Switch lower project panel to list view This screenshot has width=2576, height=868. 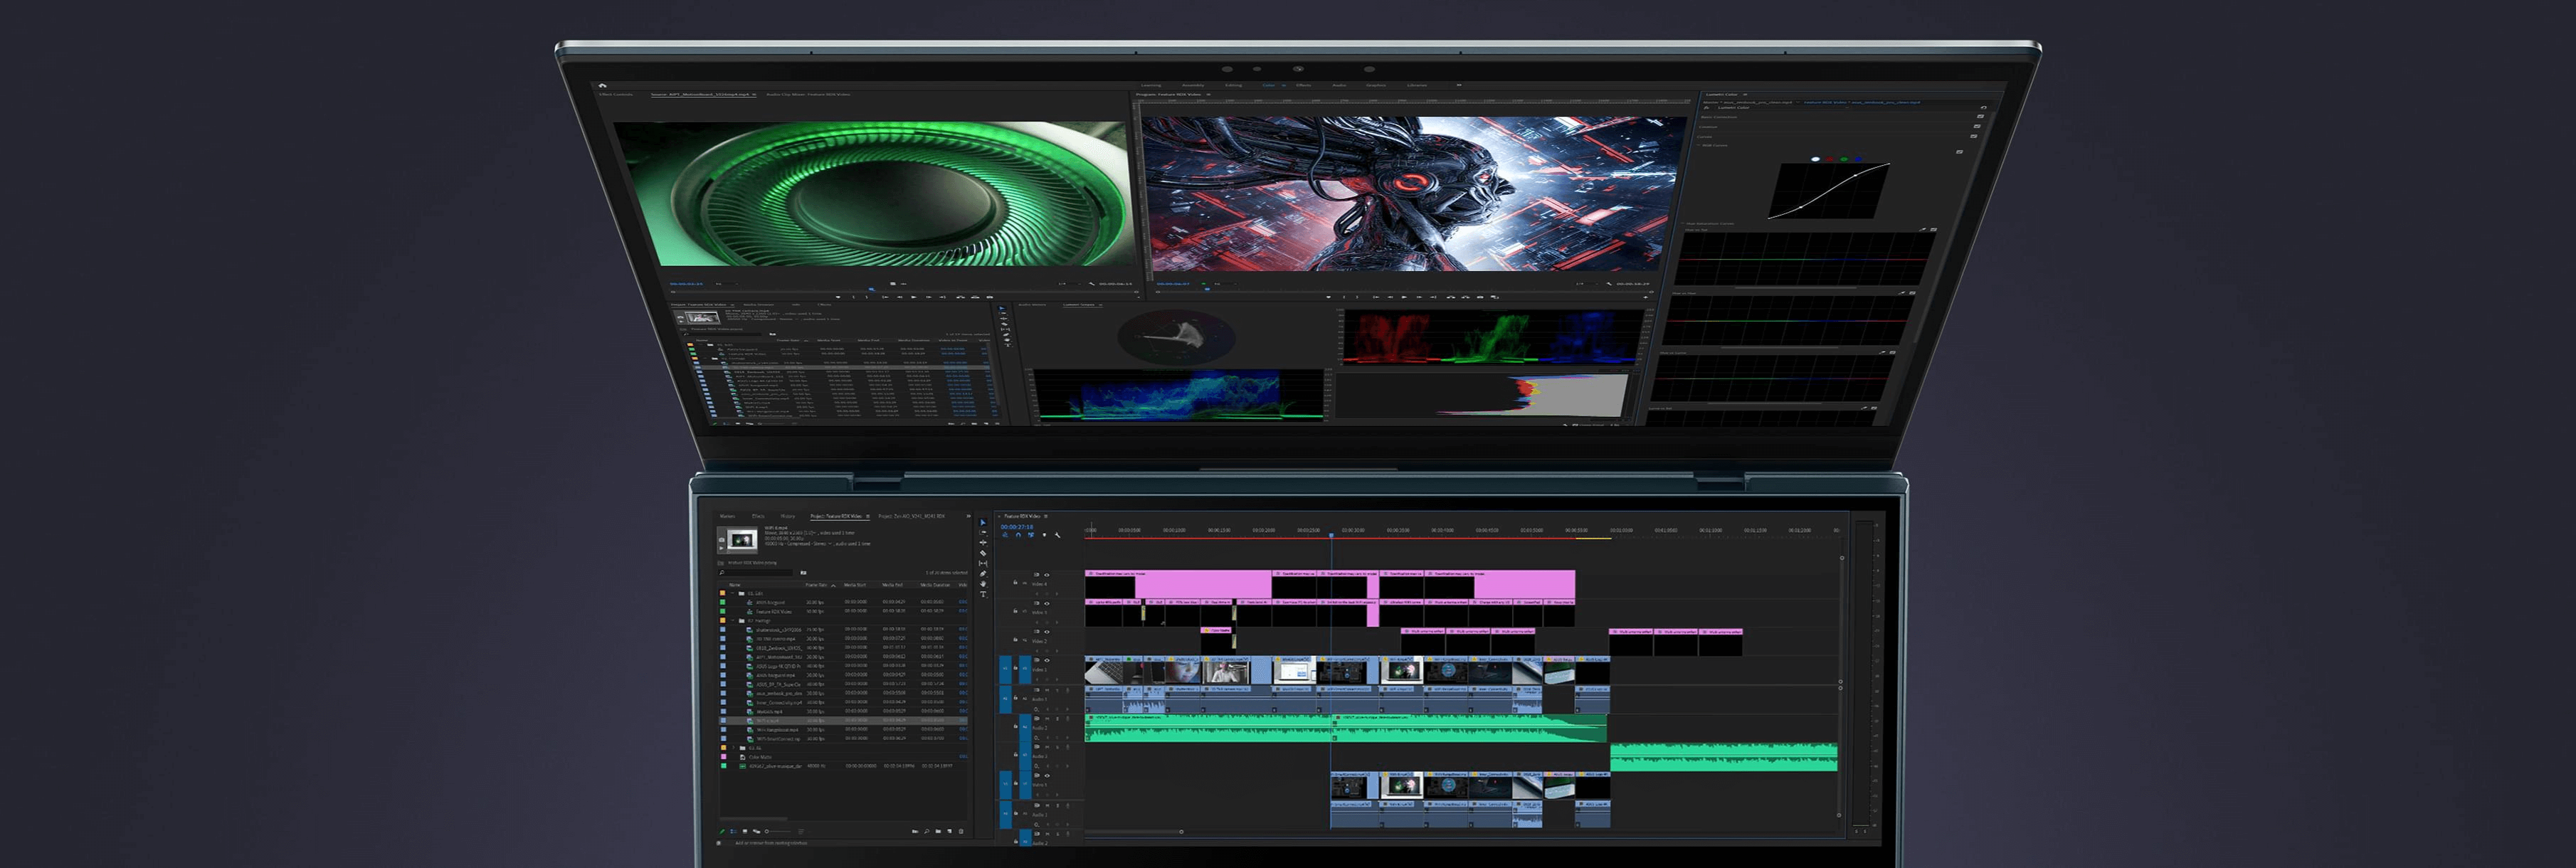[x=734, y=832]
